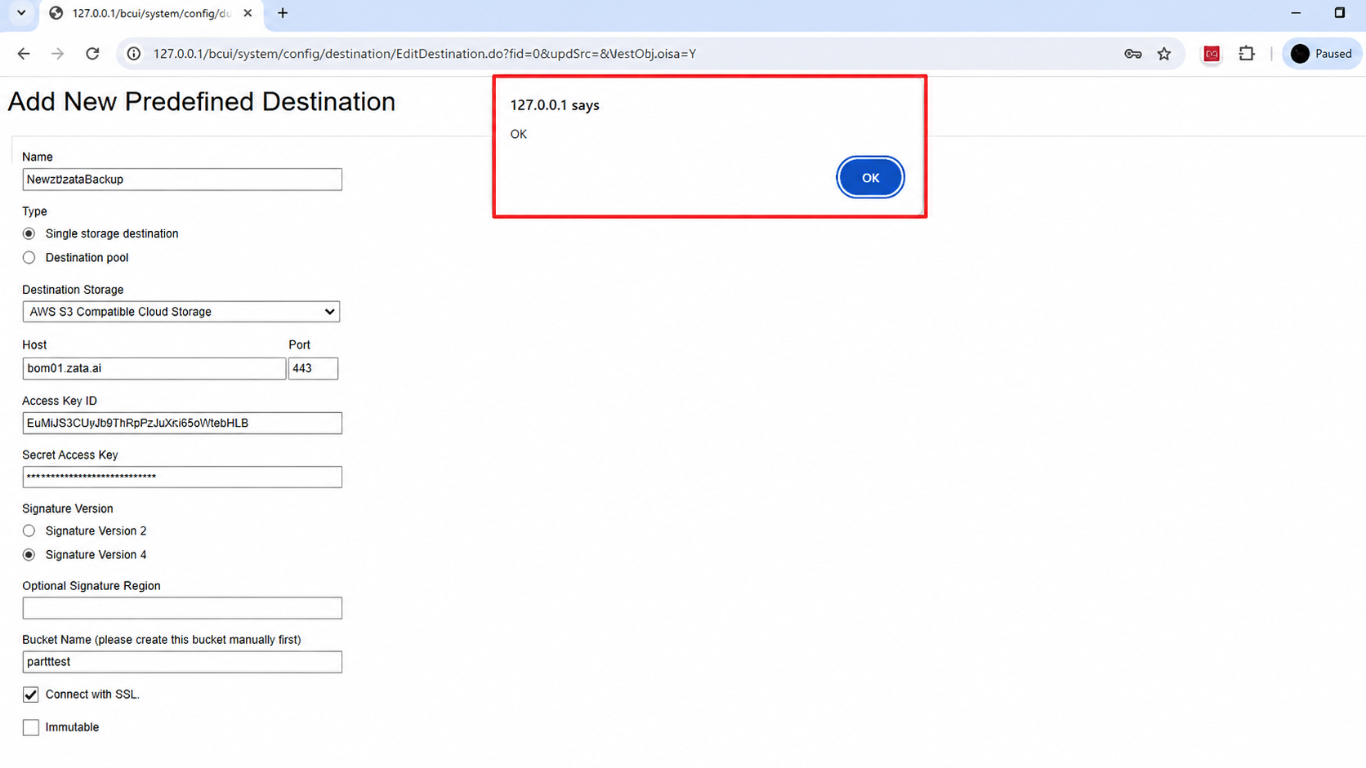1366x768 pixels.
Task: Select Single storage destination radio
Action: [x=29, y=233]
